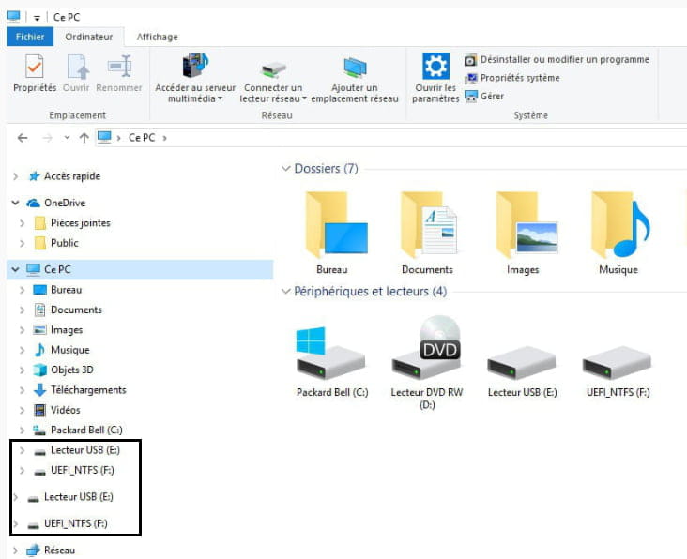
Task: Go back with the left arrow button
Action: point(23,138)
